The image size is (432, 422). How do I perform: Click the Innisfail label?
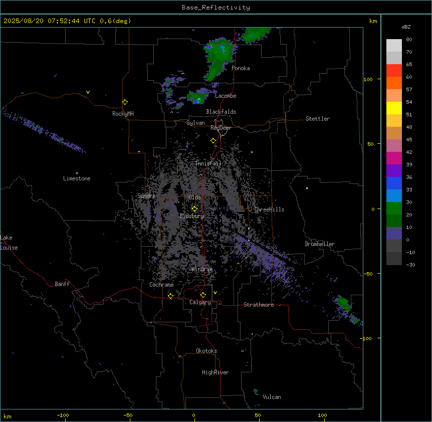coord(208,163)
